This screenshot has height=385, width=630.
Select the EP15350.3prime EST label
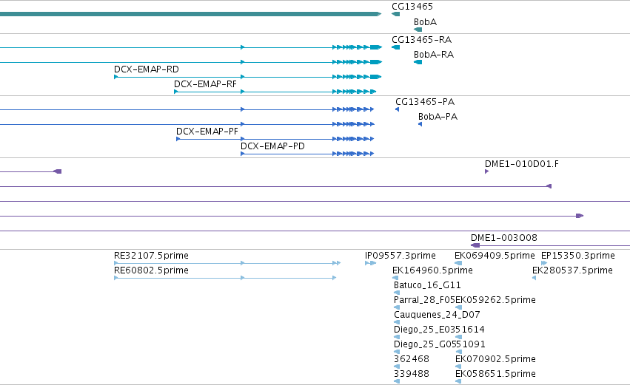pos(577,256)
